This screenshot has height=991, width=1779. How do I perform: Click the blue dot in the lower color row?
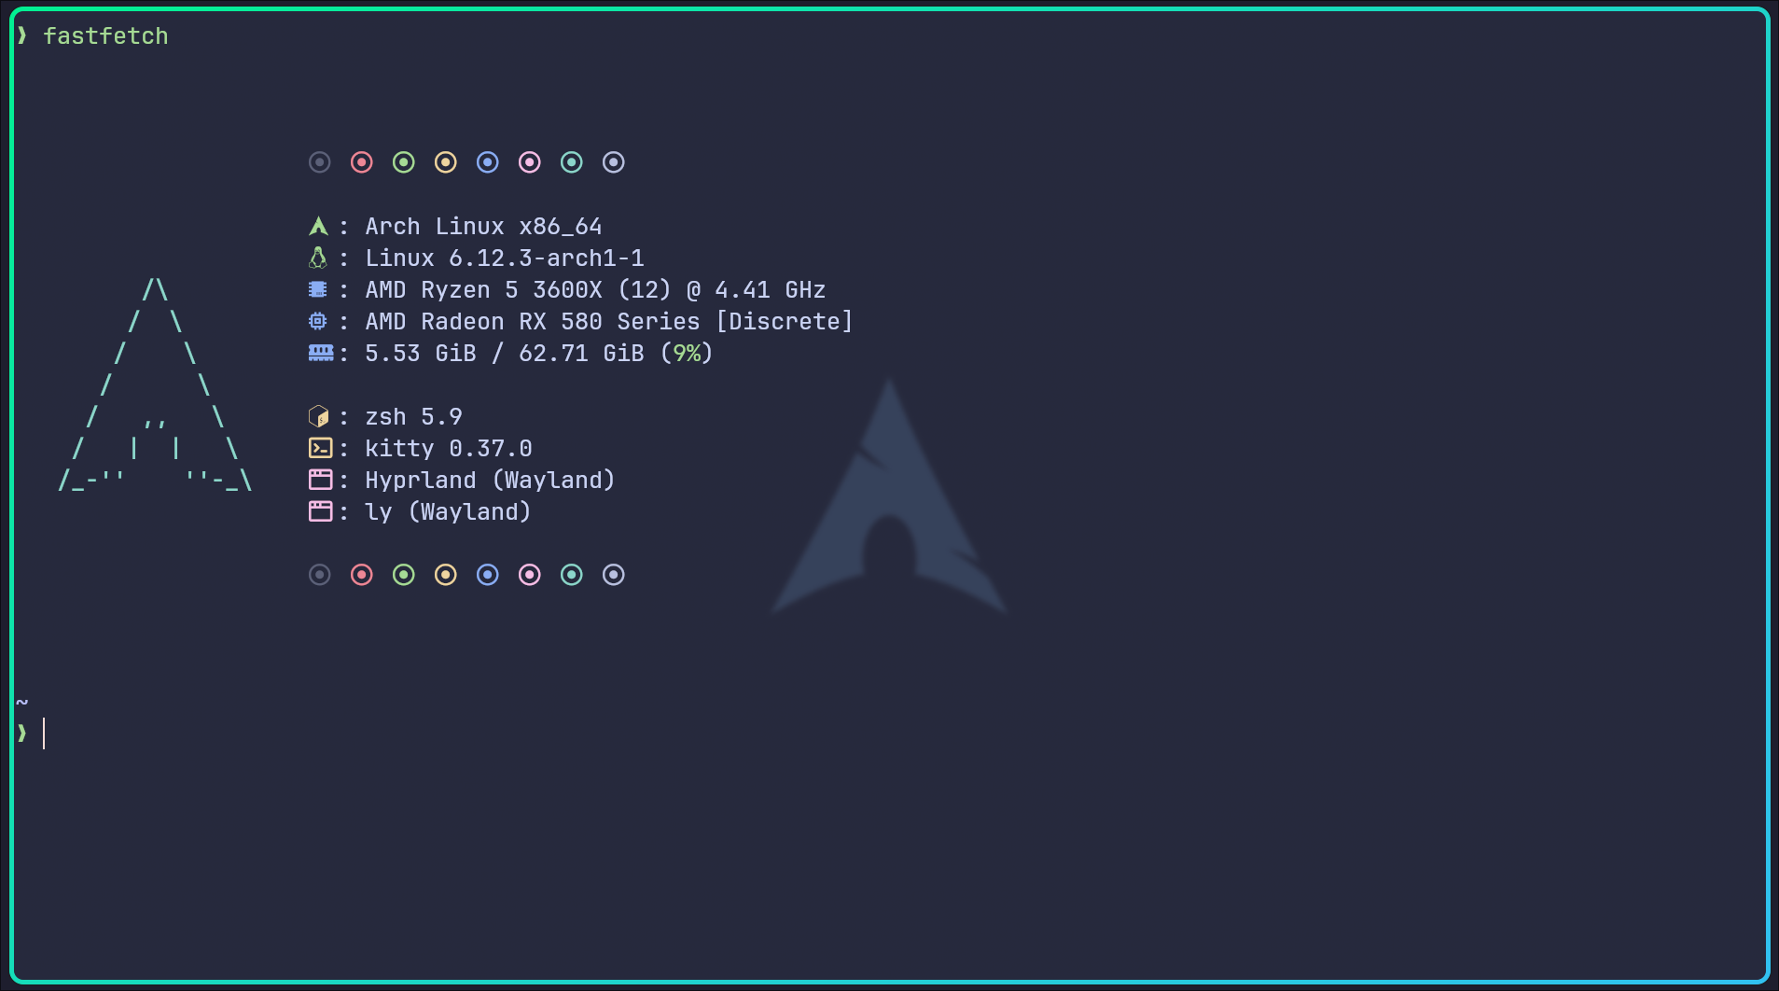(x=488, y=575)
